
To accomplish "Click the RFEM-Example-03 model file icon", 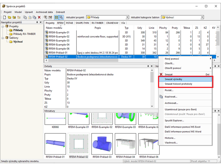I will [47, 40].
